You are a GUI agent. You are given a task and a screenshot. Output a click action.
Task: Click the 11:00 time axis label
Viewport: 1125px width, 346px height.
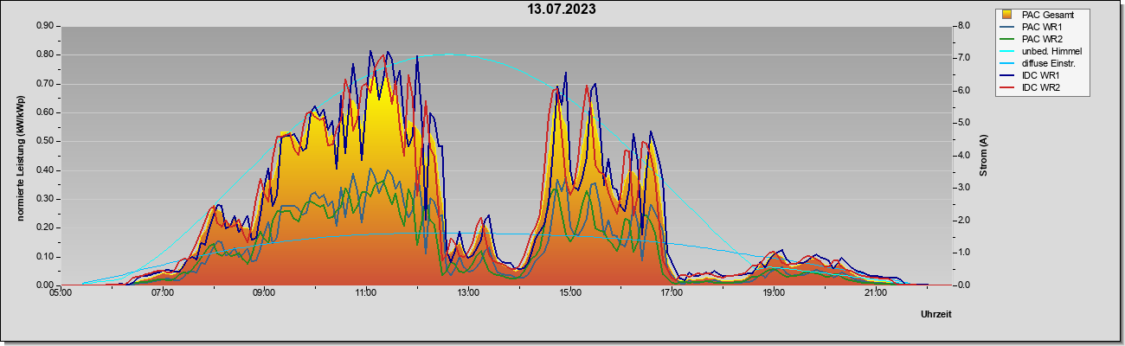[x=366, y=294]
